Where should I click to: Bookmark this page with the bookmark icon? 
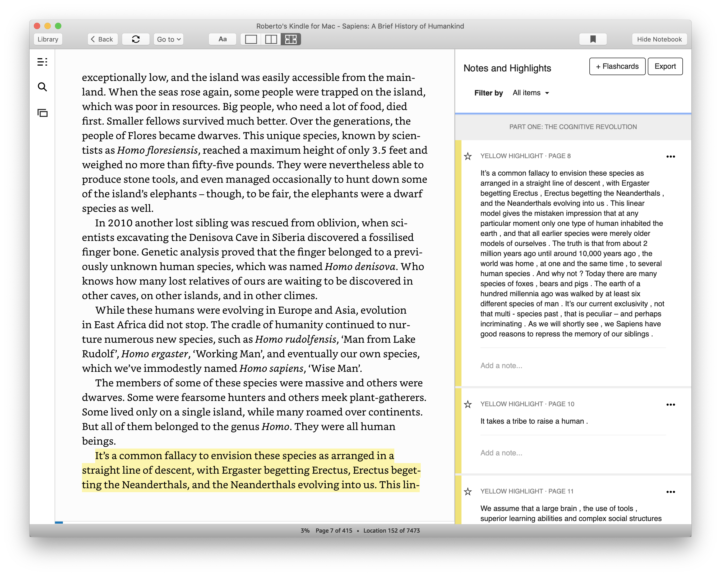(x=593, y=39)
